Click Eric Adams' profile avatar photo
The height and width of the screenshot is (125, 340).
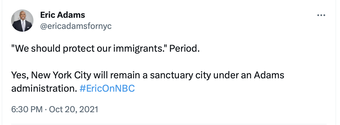pyautogui.click(x=22, y=20)
